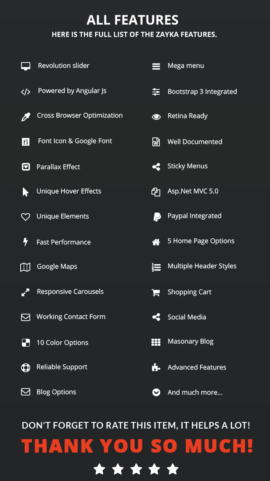Viewport: 270px width, 481px height.
Task: Click the Masonary Blog label
Action: tap(191, 342)
